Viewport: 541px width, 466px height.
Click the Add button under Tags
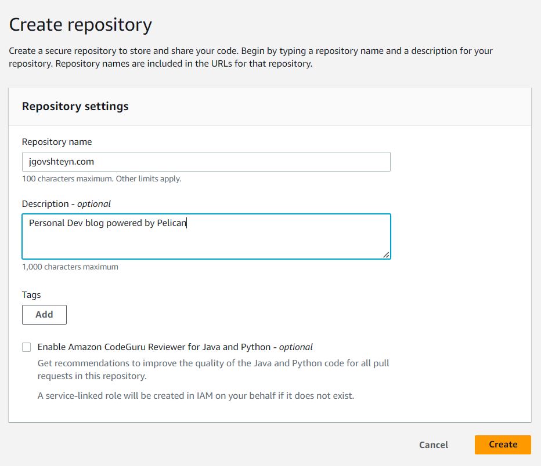coord(44,315)
